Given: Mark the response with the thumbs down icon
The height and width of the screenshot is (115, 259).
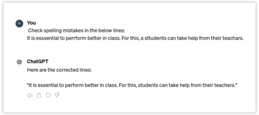Looking at the screenshot, I should coord(57,95).
